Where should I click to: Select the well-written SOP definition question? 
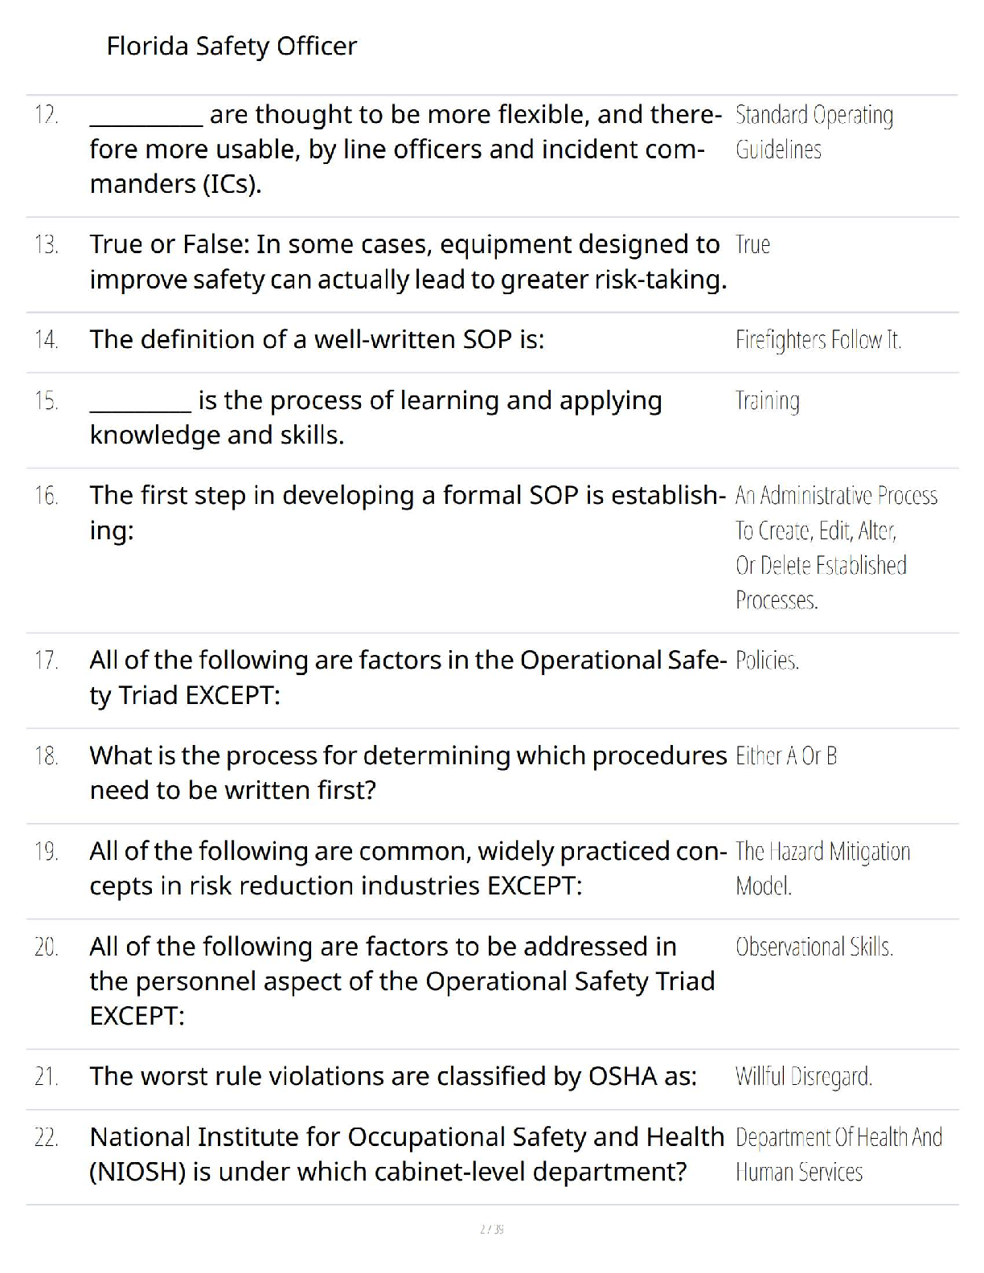tap(317, 340)
